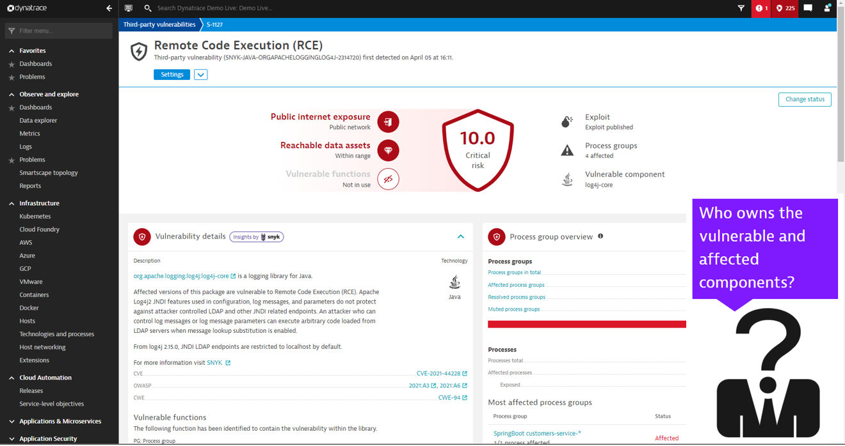Screen dimensions: 845x446
Task: Click the Reachable data assets diamond icon
Action: click(x=388, y=150)
